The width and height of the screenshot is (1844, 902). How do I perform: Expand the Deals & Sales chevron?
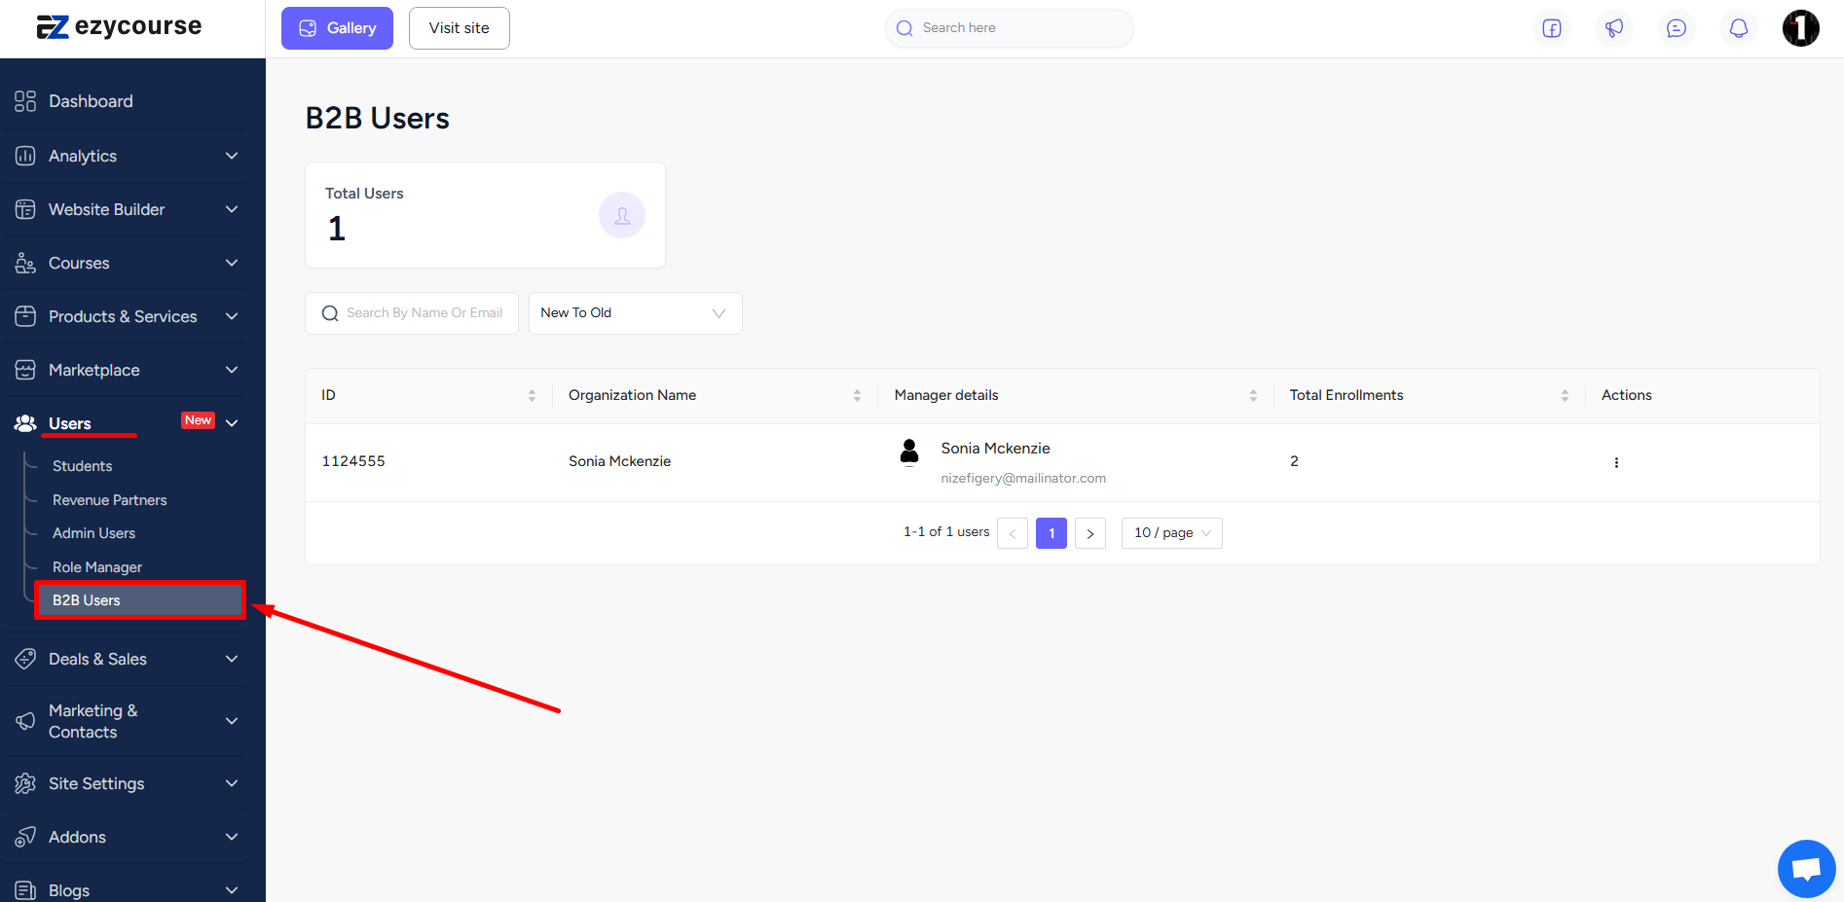point(232,659)
